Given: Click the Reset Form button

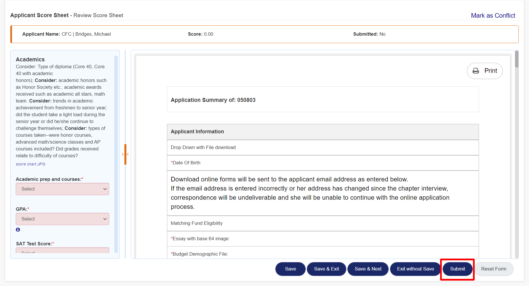Looking at the screenshot, I should 494,269.
